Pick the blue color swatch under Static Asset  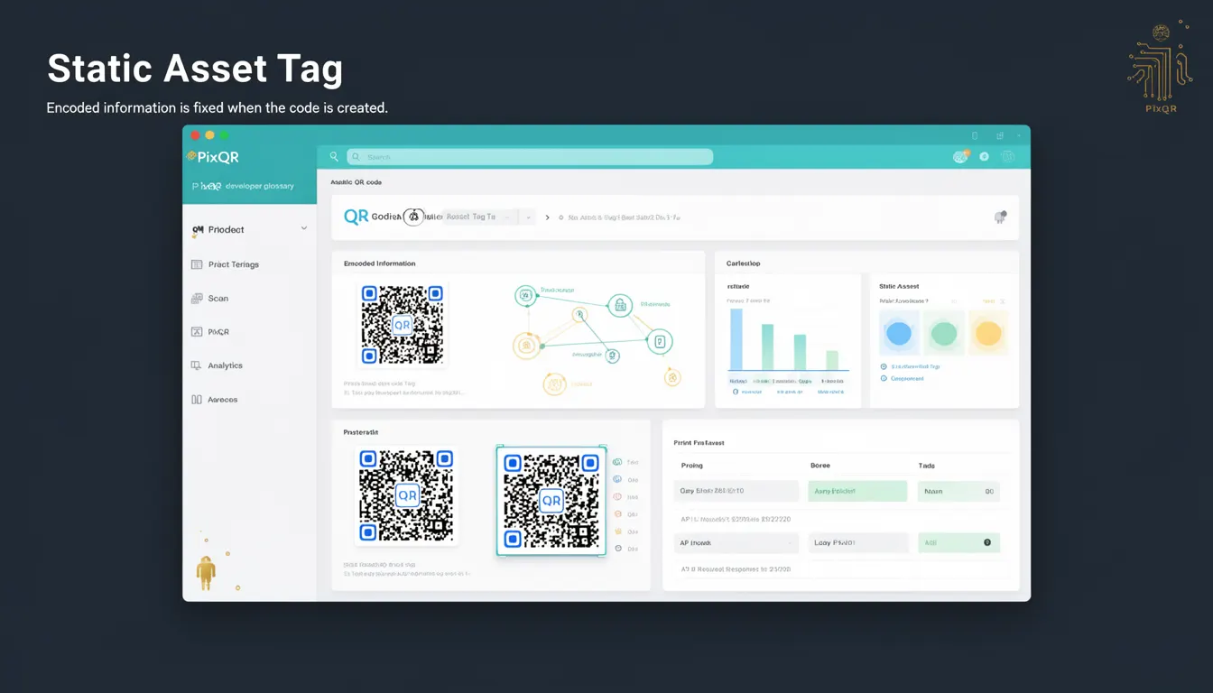tap(899, 334)
